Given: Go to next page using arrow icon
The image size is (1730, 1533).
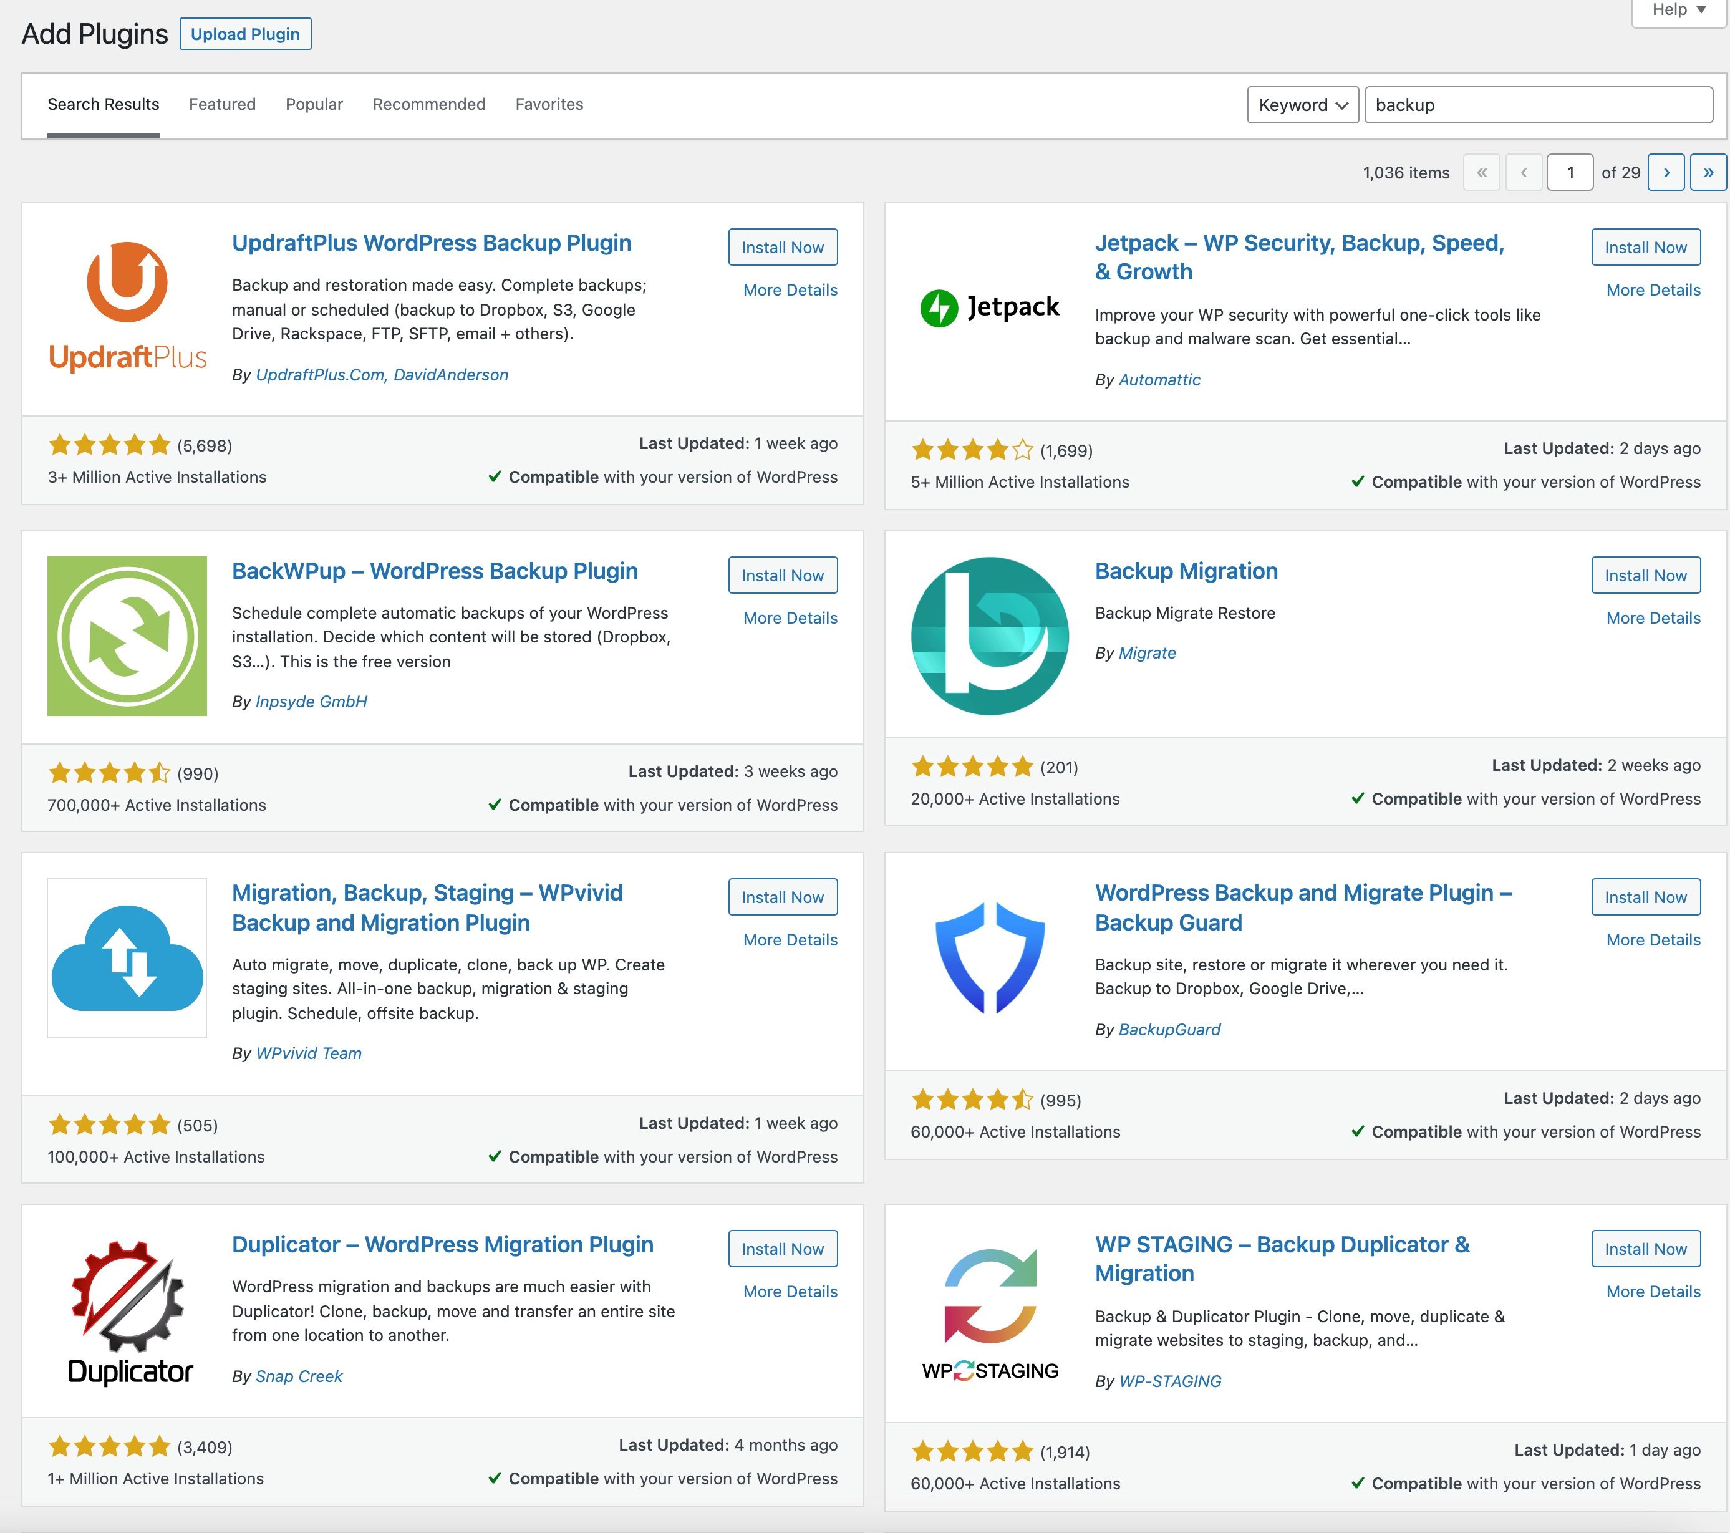Looking at the screenshot, I should tap(1666, 172).
